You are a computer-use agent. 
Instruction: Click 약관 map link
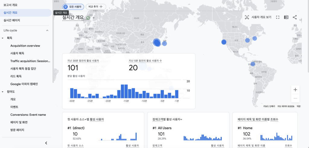click(298, 106)
